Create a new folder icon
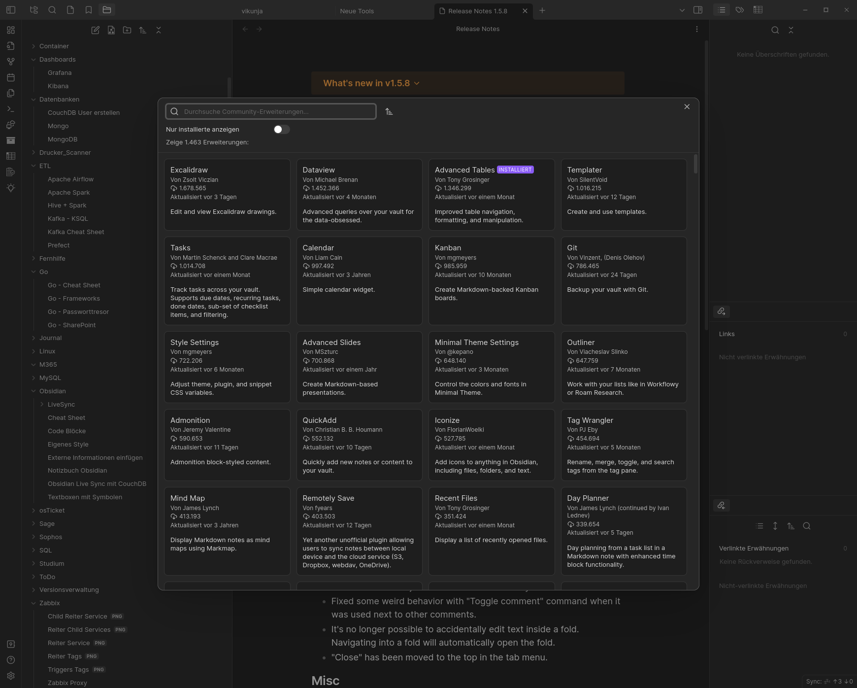The image size is (857, 688). tap(127, 30)
